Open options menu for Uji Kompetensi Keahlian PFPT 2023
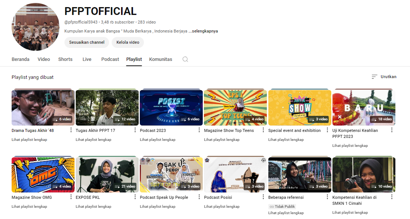This screenshot has width=410, height=219. pos(392,130)
